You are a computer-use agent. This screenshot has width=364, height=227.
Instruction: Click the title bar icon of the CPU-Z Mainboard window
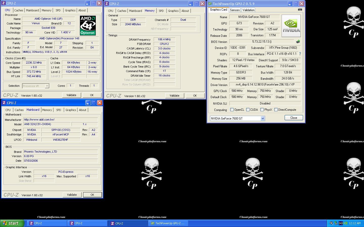[4, 103]
